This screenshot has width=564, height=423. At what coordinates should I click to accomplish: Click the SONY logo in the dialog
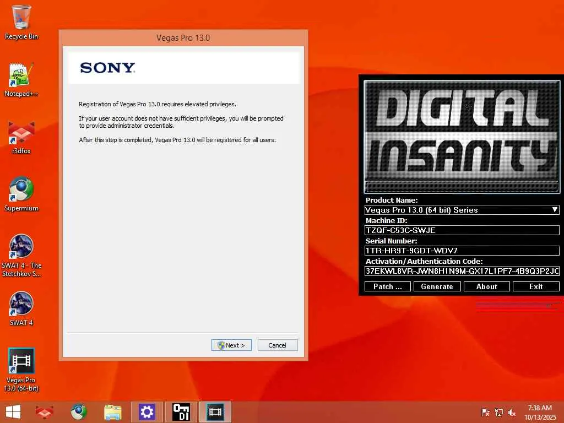pyautogui.click(x=107, y=68)
